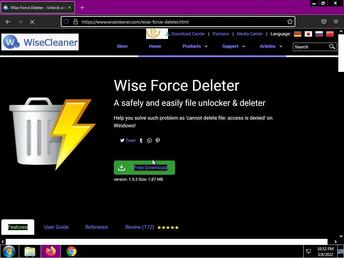Open File Explorer from the taskbar
Screen dimensions: 344x258
[x=30, y=251]
